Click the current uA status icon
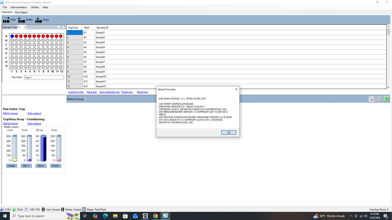The width and height of the screenshot is (392, 220). point(15,210)
